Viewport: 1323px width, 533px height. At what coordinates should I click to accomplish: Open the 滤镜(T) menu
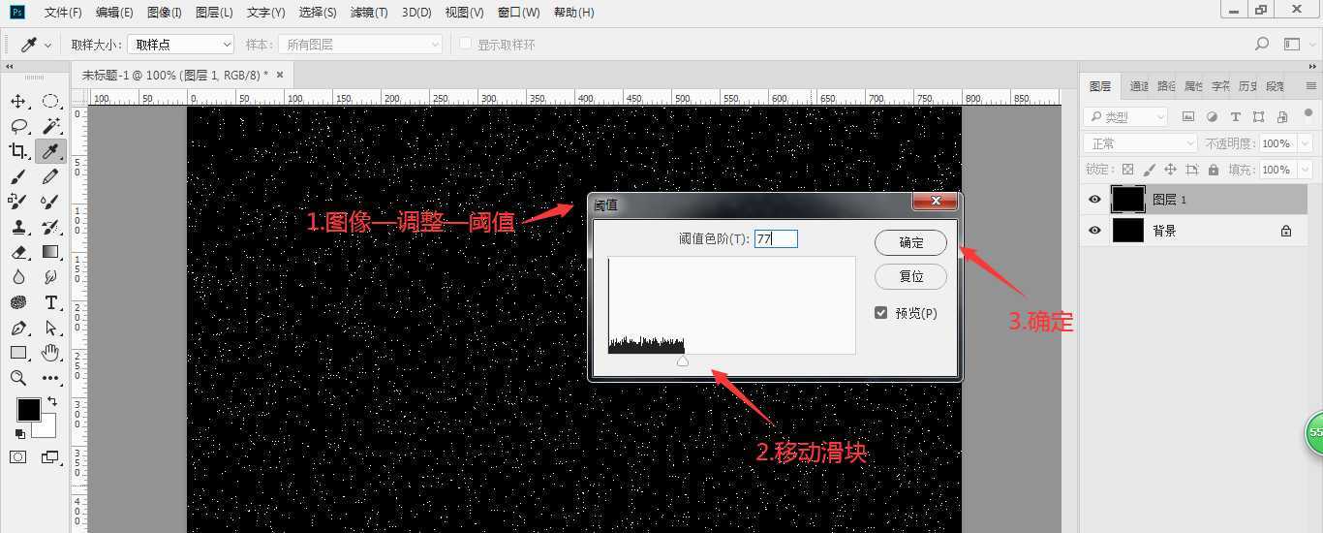[369, 13]
